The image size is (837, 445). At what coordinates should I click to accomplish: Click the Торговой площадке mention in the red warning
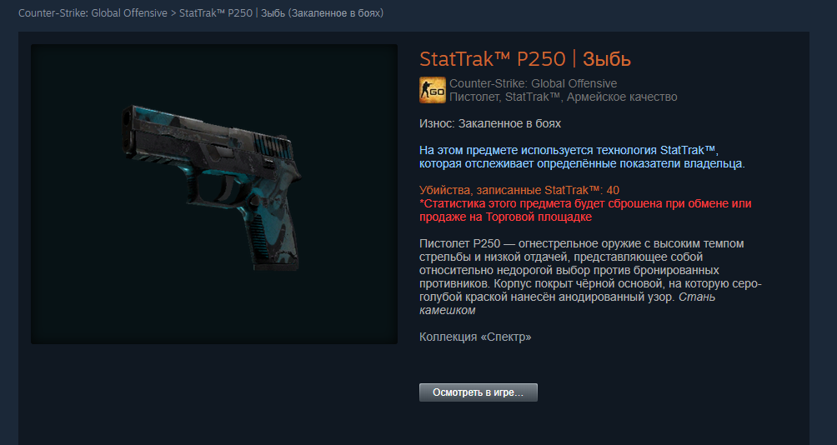click(x=538, y=217)
